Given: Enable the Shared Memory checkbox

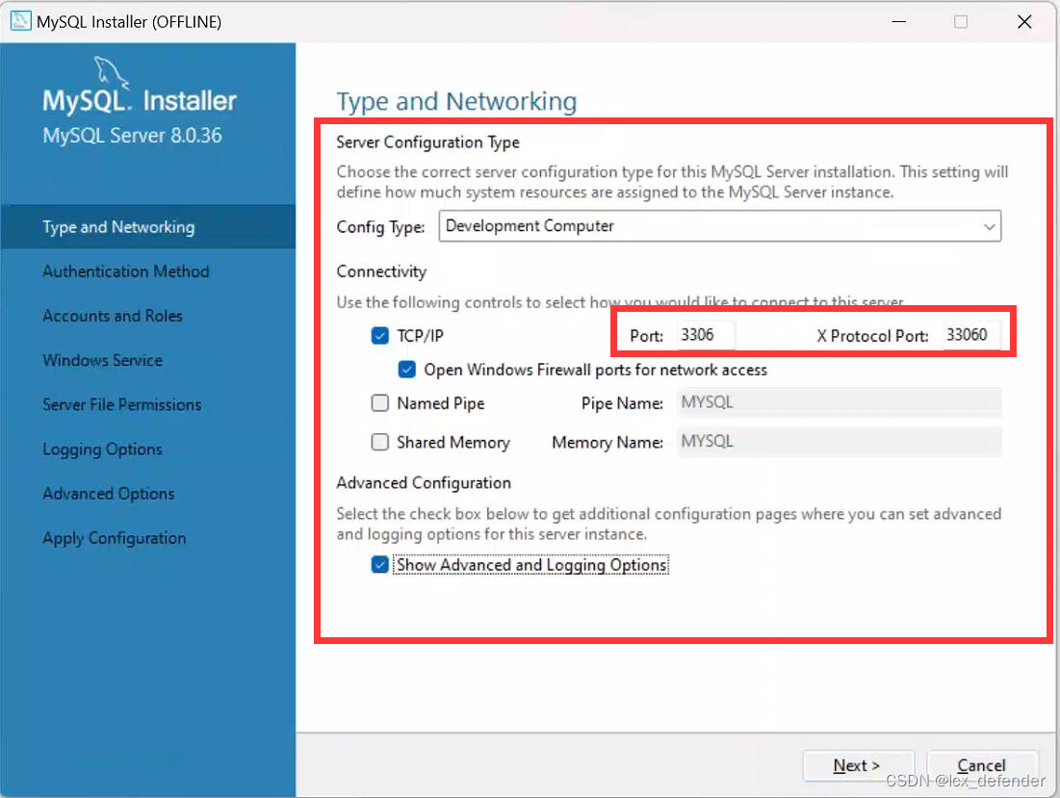Looking at the screenshot, I should click(380, 442).
